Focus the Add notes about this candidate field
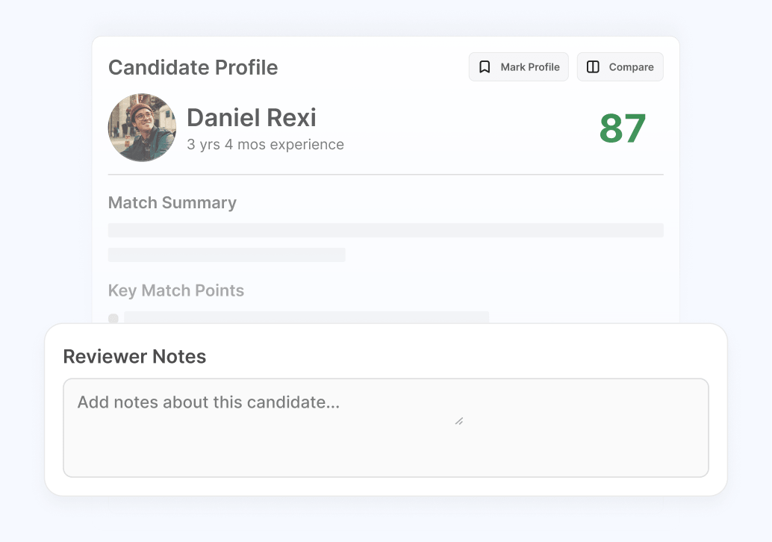Screen dimensions: 772x542 click(386, 427)
